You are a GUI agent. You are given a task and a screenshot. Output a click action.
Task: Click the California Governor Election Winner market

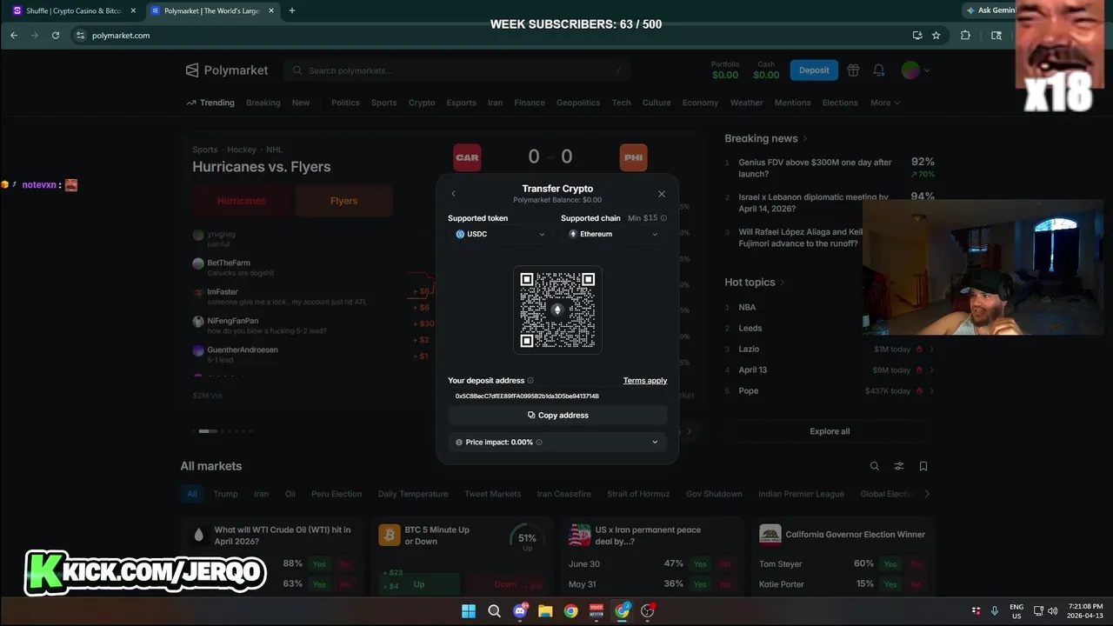[x=855, y=535]
